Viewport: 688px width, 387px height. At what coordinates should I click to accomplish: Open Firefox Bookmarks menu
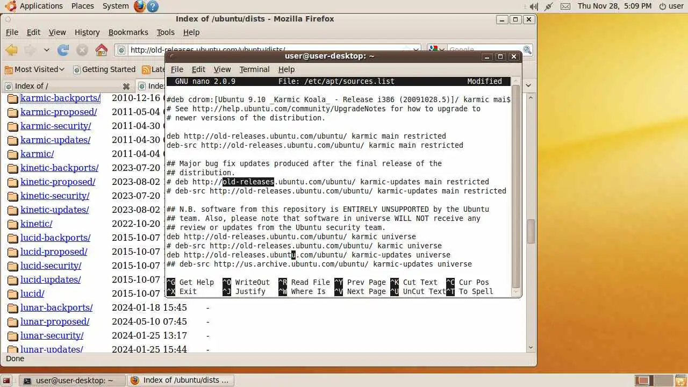click(128, 32)
